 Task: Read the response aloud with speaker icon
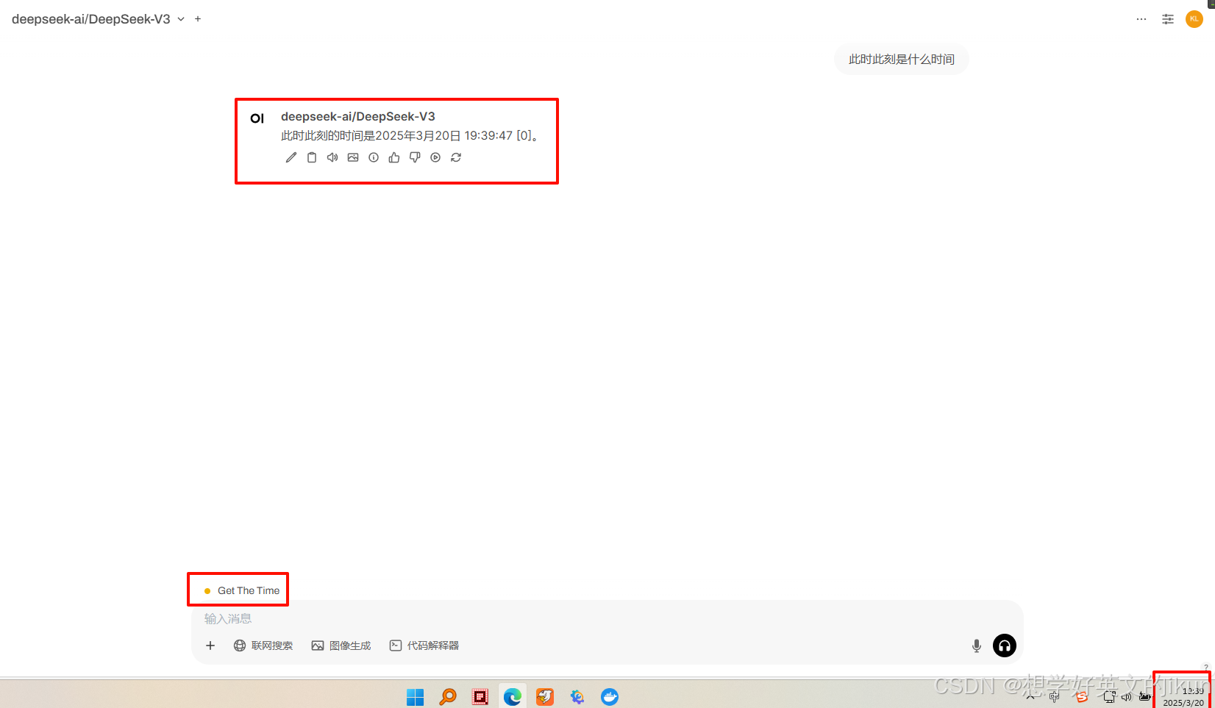[x=332, y=157]
